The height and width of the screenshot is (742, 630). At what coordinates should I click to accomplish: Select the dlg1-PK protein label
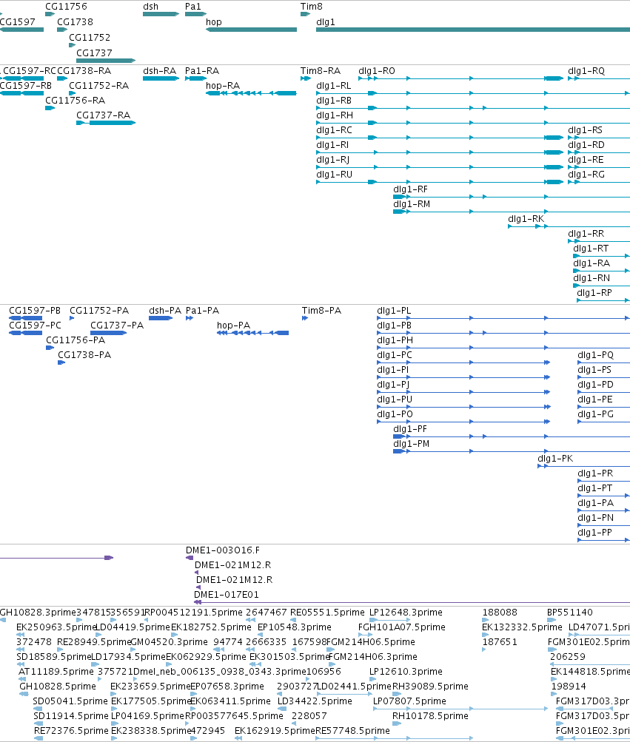[x=555, y=459]
